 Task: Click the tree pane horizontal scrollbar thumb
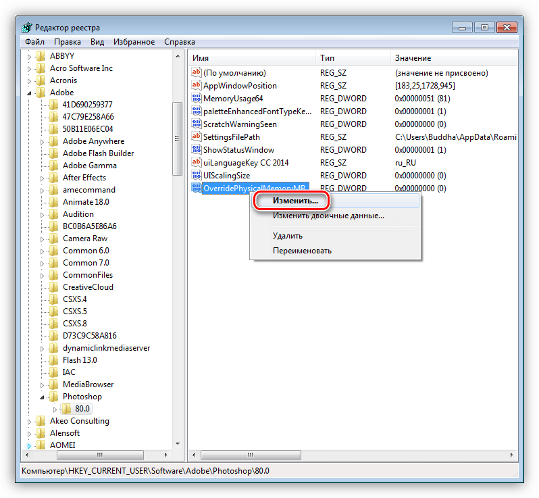coord(100,455)
